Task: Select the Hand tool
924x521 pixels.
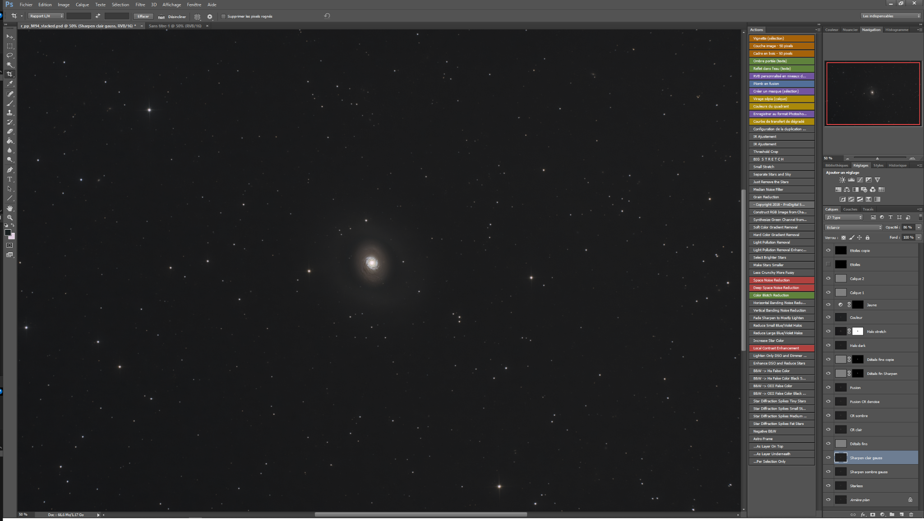Action: [9, 208]
